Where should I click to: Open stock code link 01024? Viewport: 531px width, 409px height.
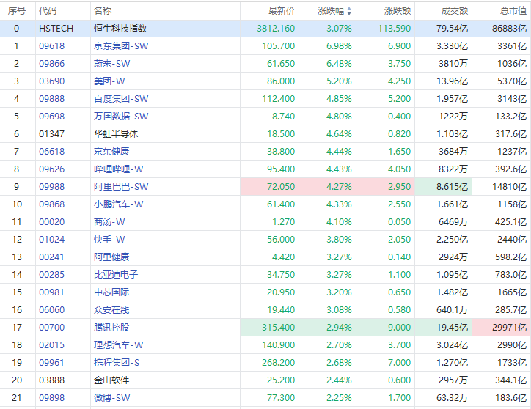point(51,240)
